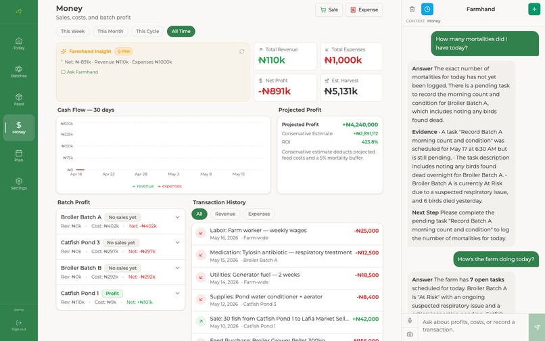Click the Total Revenue card
Image resolution: width=545 pixels, height=341 pixels.
(x=285, y=56)
